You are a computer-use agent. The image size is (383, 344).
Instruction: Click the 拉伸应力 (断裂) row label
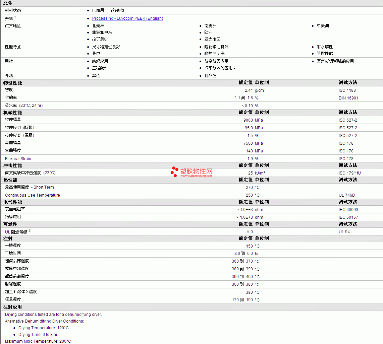[x=19, y=128]
